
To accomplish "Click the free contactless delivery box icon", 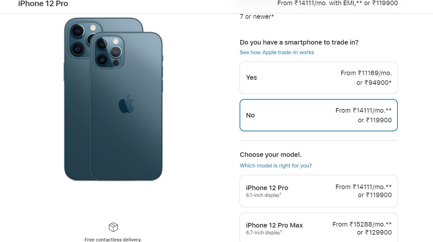I will (113, 227).
